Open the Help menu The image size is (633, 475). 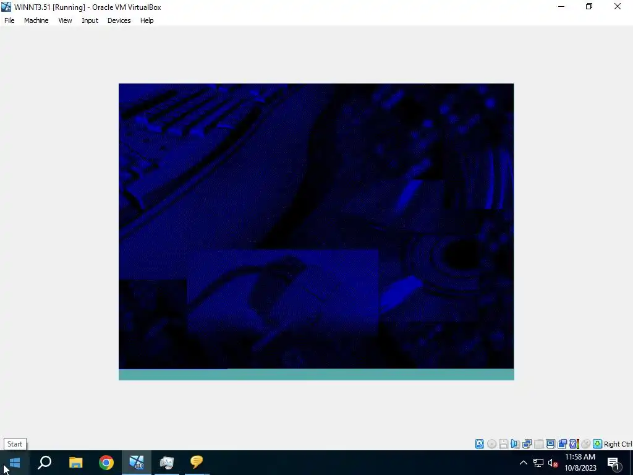pos(147,20)
